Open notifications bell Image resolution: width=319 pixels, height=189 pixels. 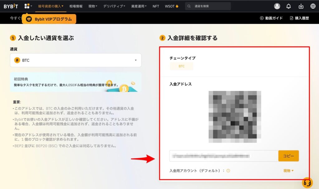tap(288, 6)
